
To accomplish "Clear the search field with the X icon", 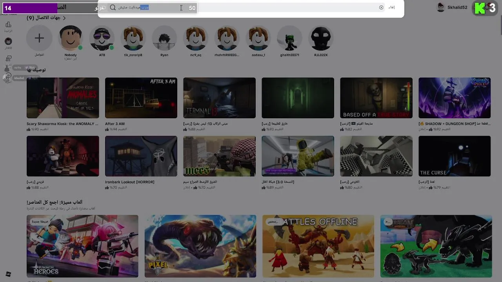I will pyautogui.click(x=381, y=7).
